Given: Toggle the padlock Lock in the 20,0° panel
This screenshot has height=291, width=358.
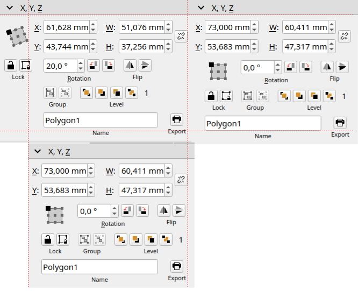Looking at the screenshot, I should tap(11, 66).
